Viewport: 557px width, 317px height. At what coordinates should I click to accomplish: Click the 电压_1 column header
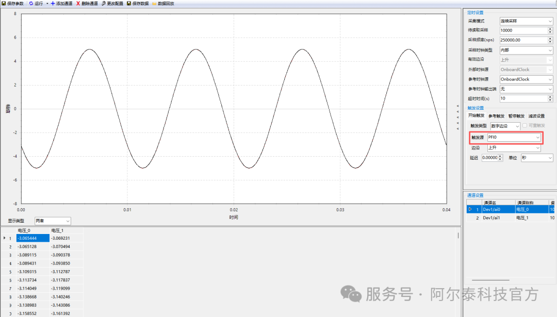[56, 230]
